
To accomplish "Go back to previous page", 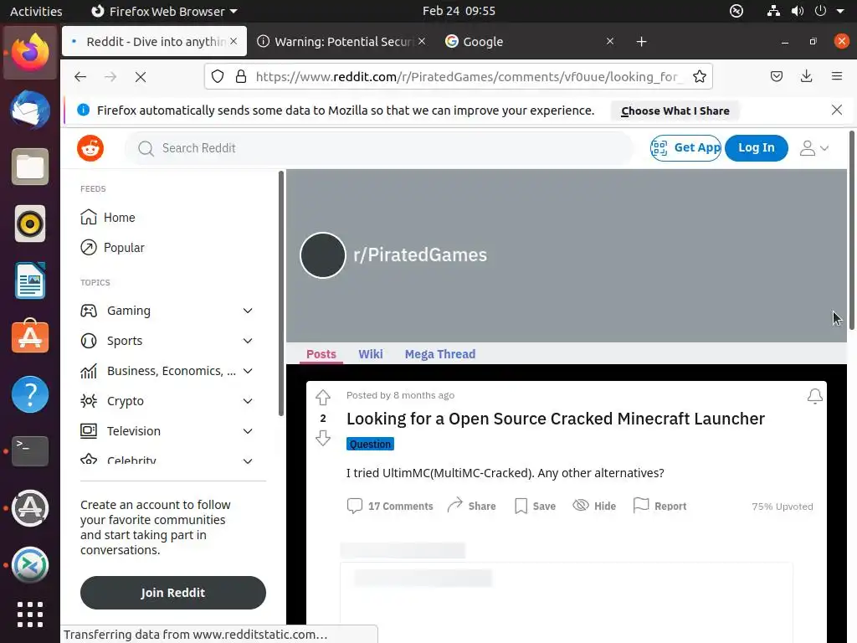I will pyautogui.click(x=80, y=77).
